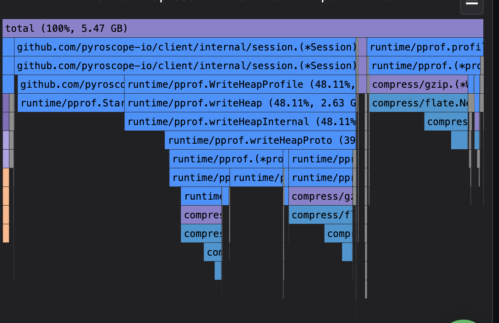Click the compress/flate frame below compress/gzip
Viewport: 499px width, 323px height.
coord(320,215)
